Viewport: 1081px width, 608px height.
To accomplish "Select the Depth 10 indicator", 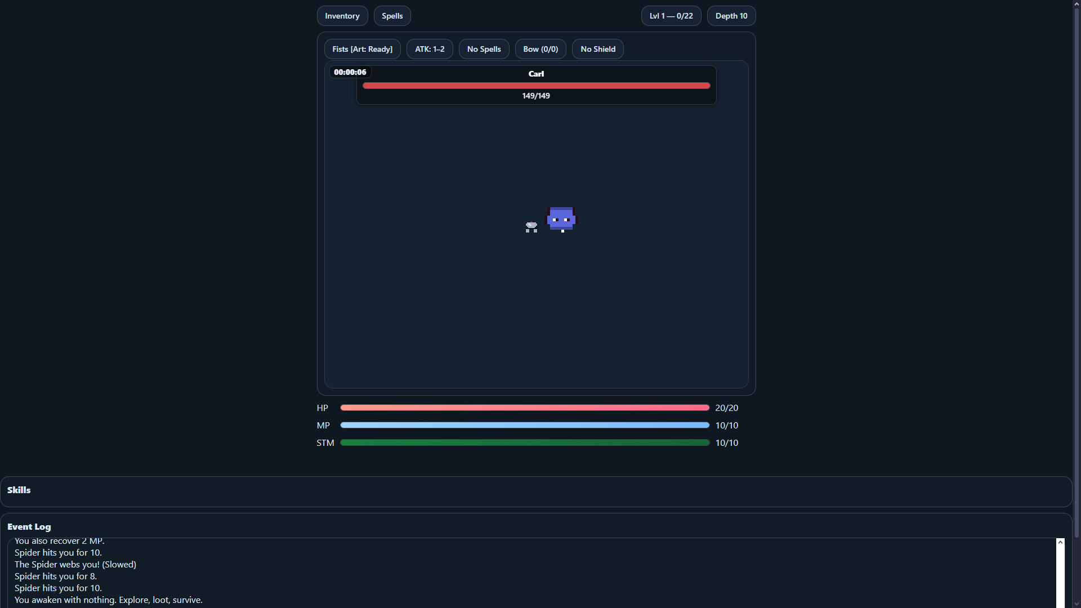I will click(x=731, y=15).
